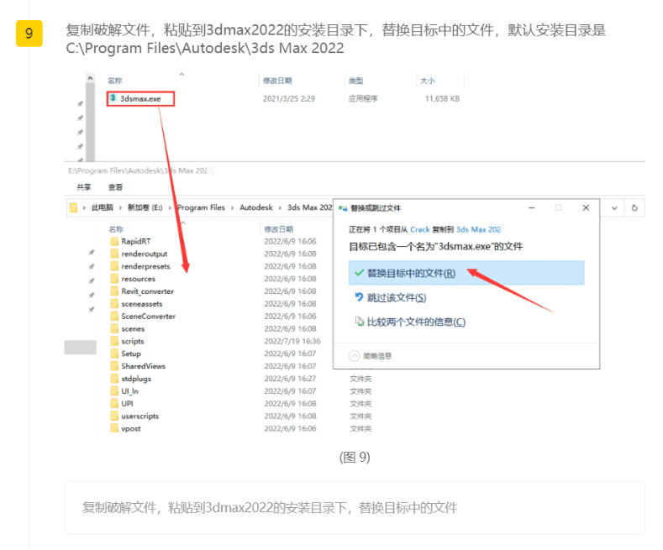Expand chevron after 此电脑 breadcrumb
This screenshot has height=550, width=663.
[120, 208]
